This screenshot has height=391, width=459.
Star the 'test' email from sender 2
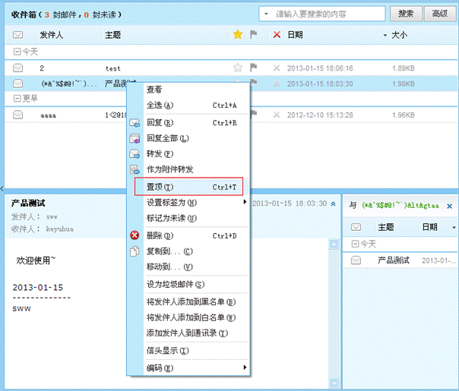(238, 68)
